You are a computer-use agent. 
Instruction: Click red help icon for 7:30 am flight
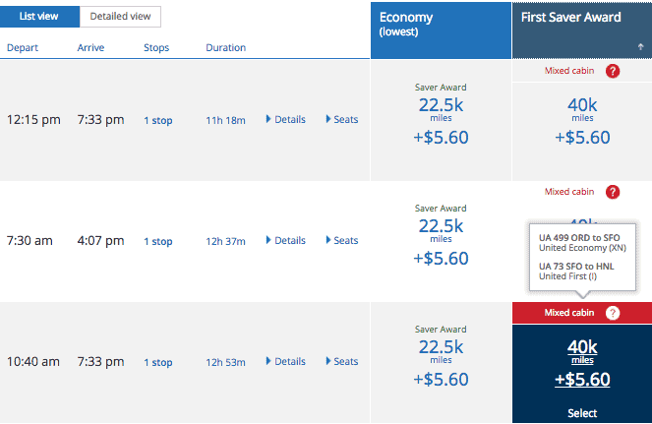613,192
